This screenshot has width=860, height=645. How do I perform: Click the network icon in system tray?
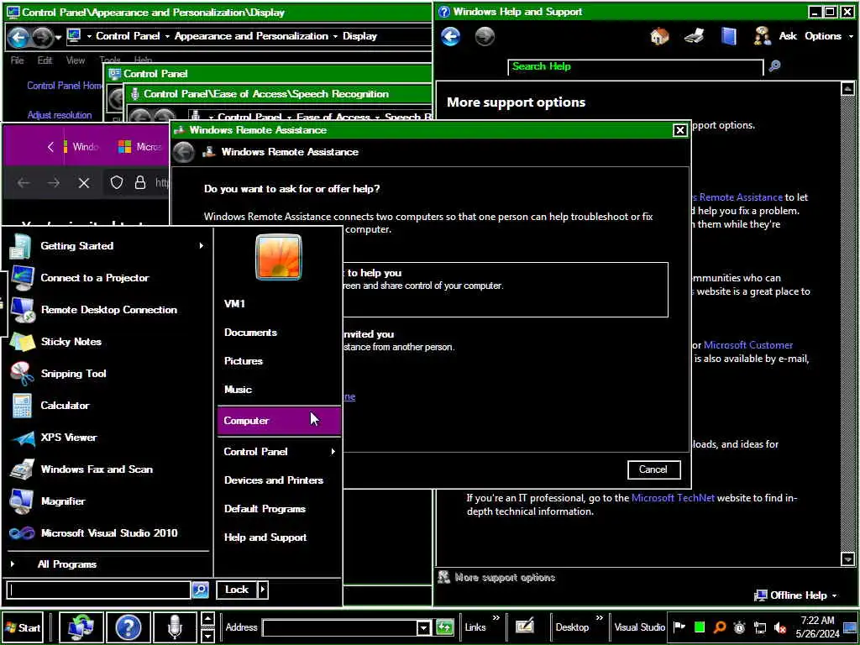759,627
